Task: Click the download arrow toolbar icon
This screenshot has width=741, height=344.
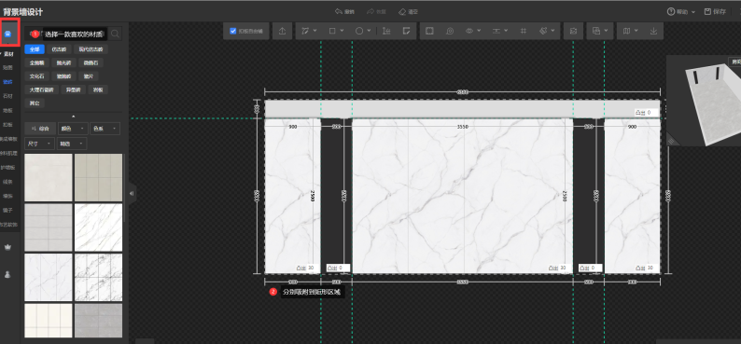Action: pos(654,31)
